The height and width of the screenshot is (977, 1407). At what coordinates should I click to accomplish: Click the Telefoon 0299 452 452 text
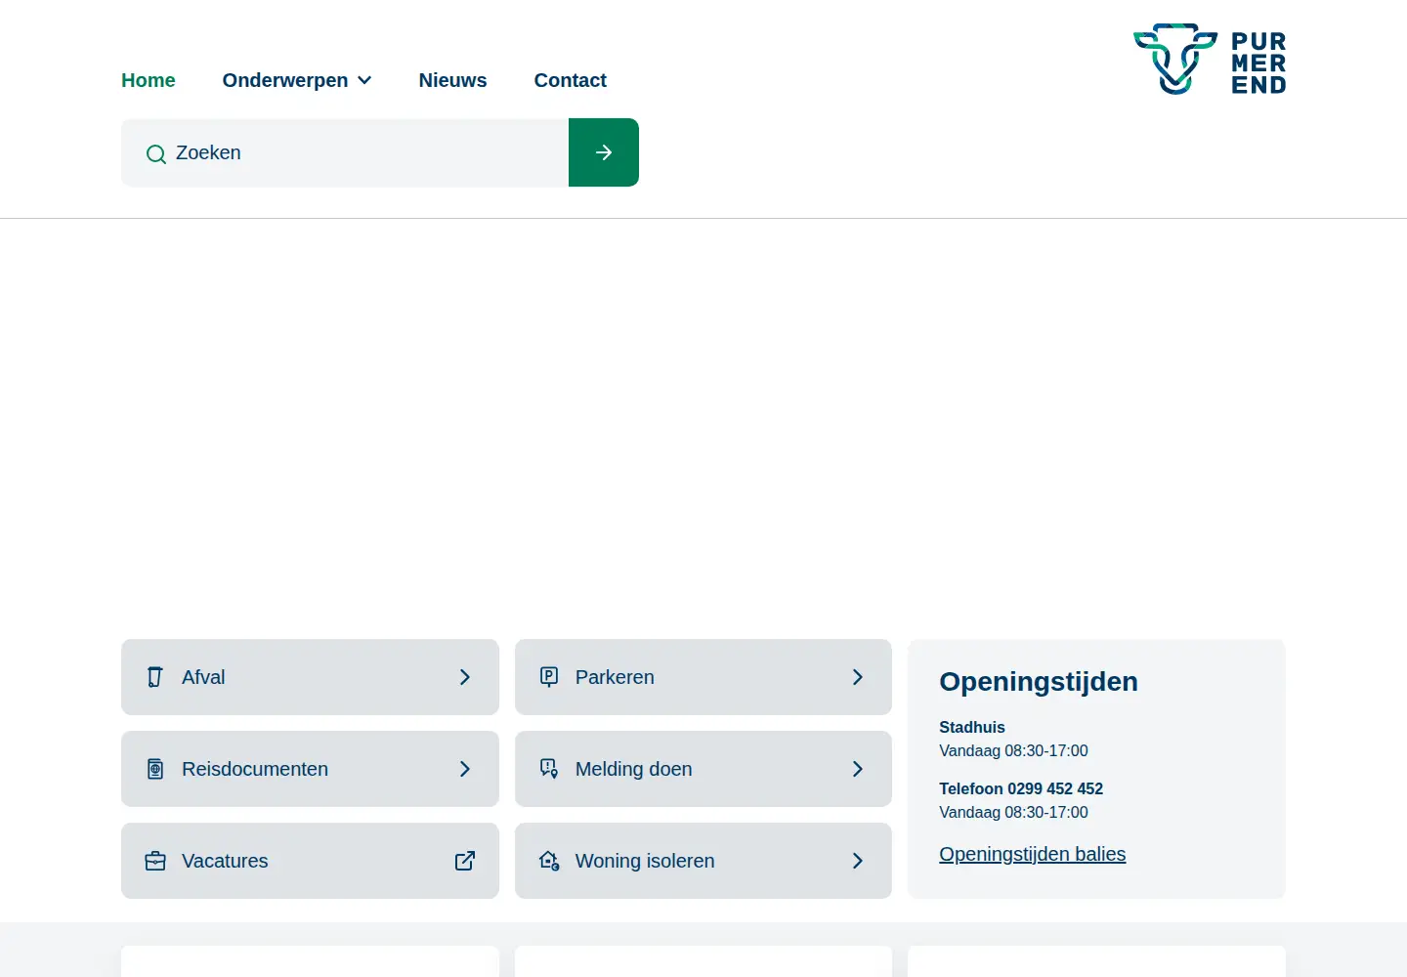pyautogui.click(x=1021, y=788)
